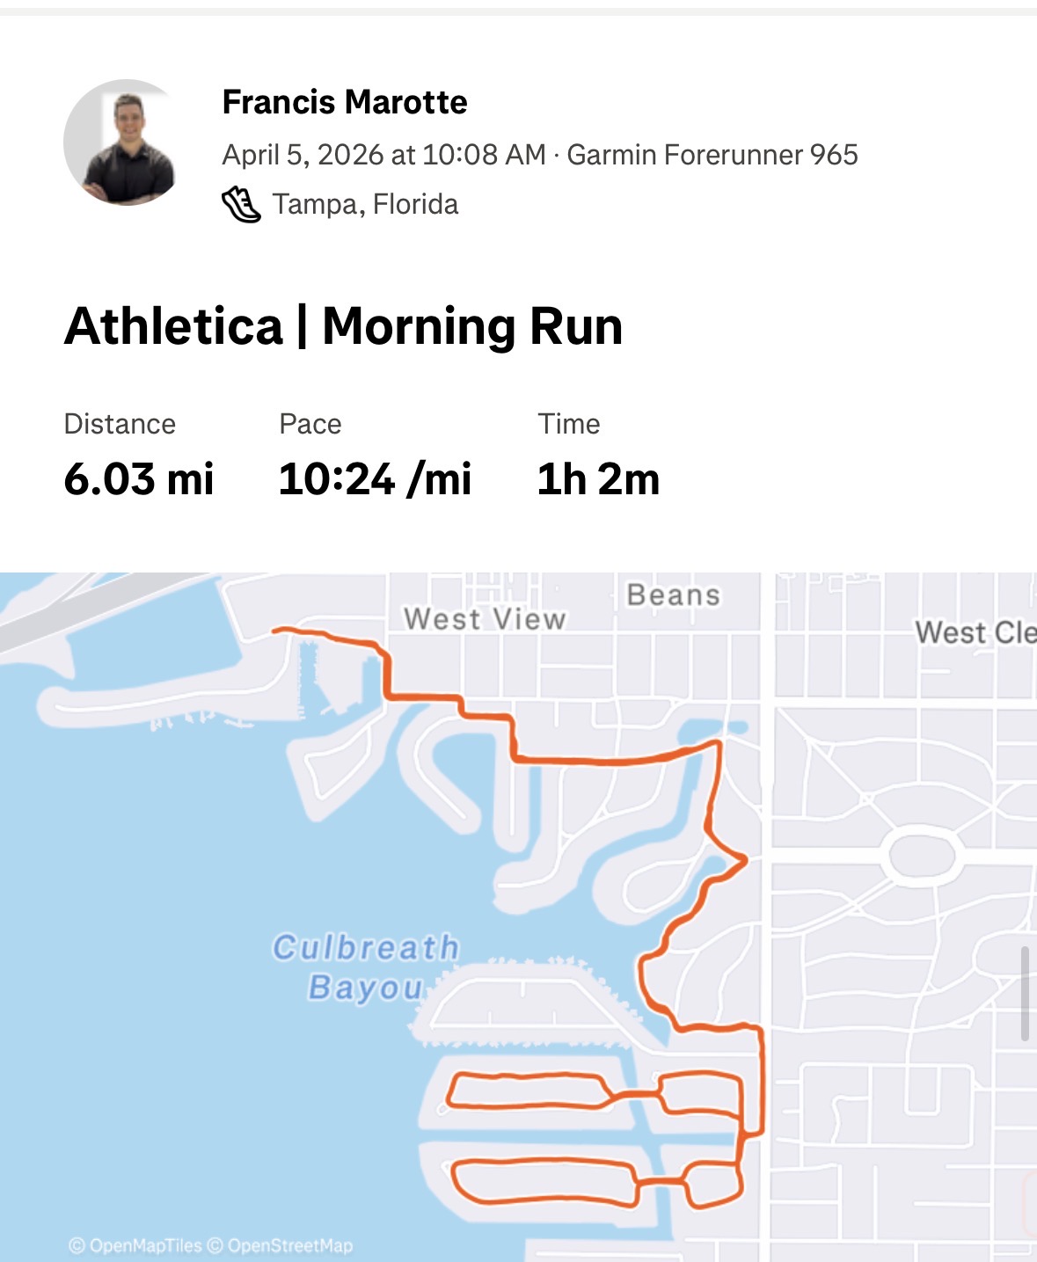Click Francis Marotte's profile photo

point(127,142)
